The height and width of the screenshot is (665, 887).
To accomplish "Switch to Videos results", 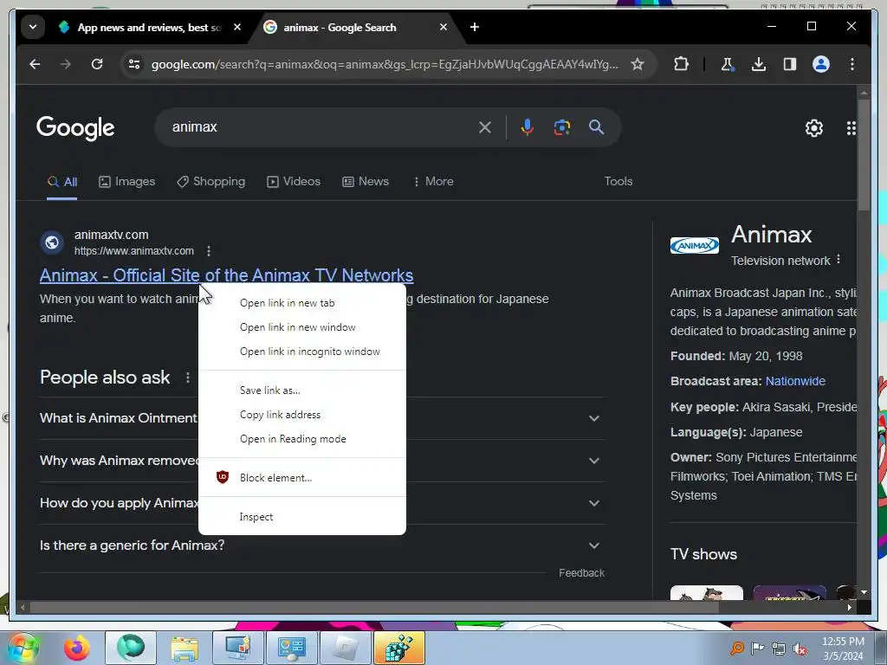I will pyautogui.click(x=294, y=182).
